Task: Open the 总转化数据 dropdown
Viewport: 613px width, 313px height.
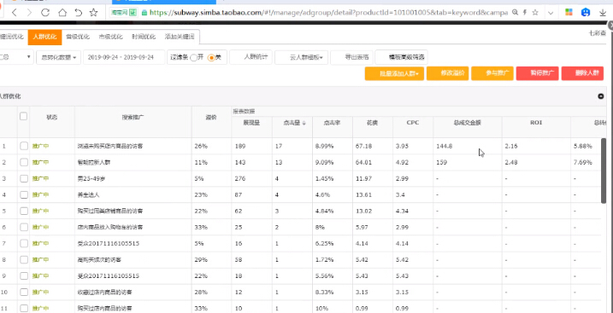Action: click(59, 57)
